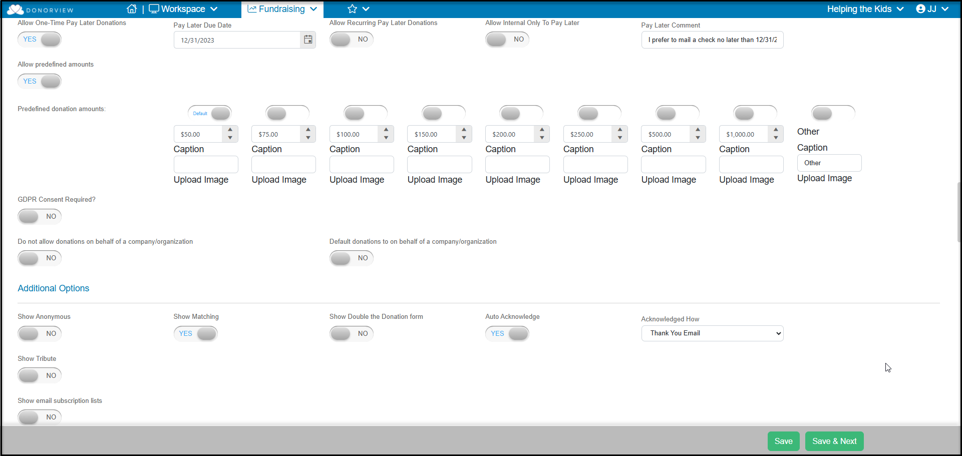Toggle Allow Recurring Pay Later Donations
Screen dimensions: 962x456
point(352,39)
